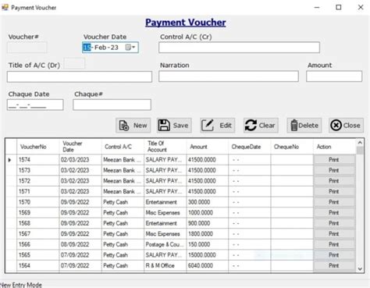The height and width of the screenshot is (288, 370).
Task: Print voucher 1571
Action: (334, 191)
